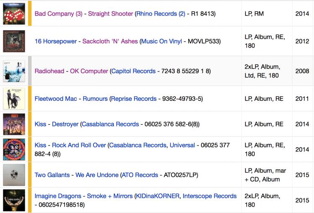The height and width of the screenshot is (213, 314).
Task: Open the Fleetwood Mac artist link
Action: 56,99
